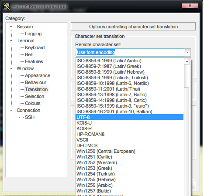Choose Win1250 (Central European)
204x196 pixels.
coord(130,151)
